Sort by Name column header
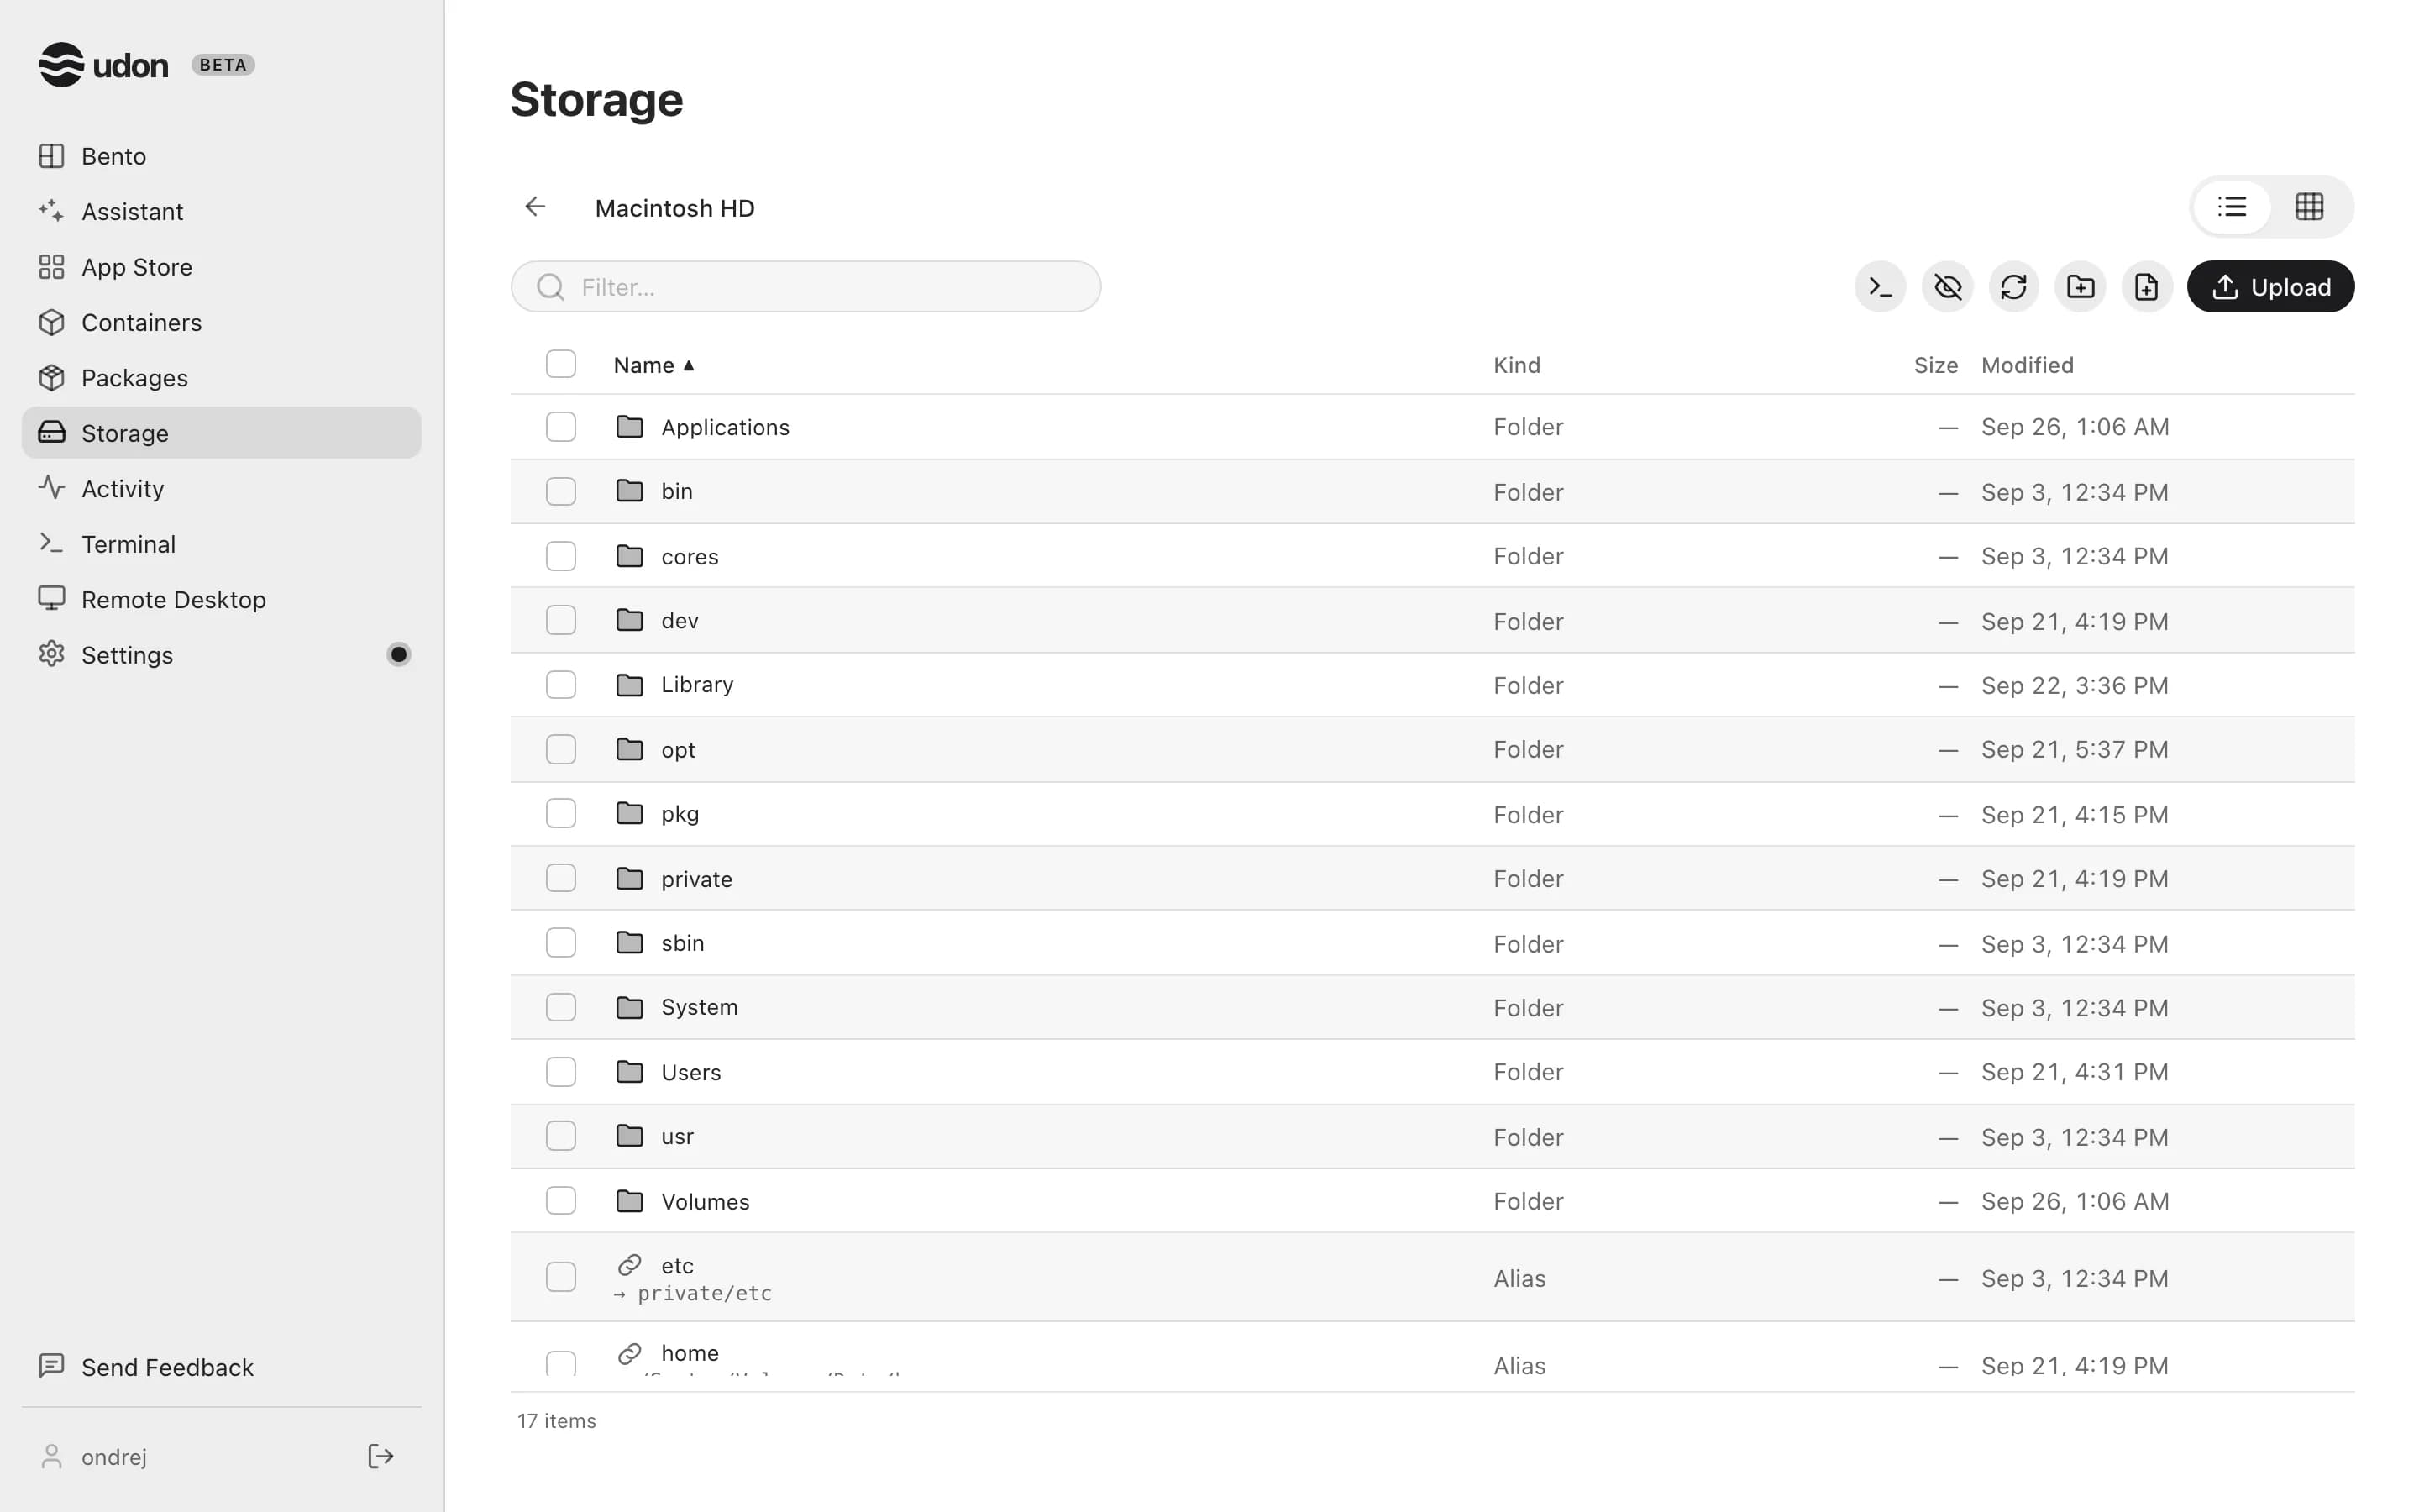Screen dimensions: 2419x1512 click(653, 365)
